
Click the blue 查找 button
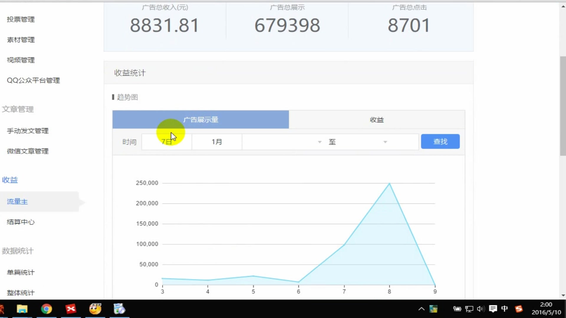(440, 142)
